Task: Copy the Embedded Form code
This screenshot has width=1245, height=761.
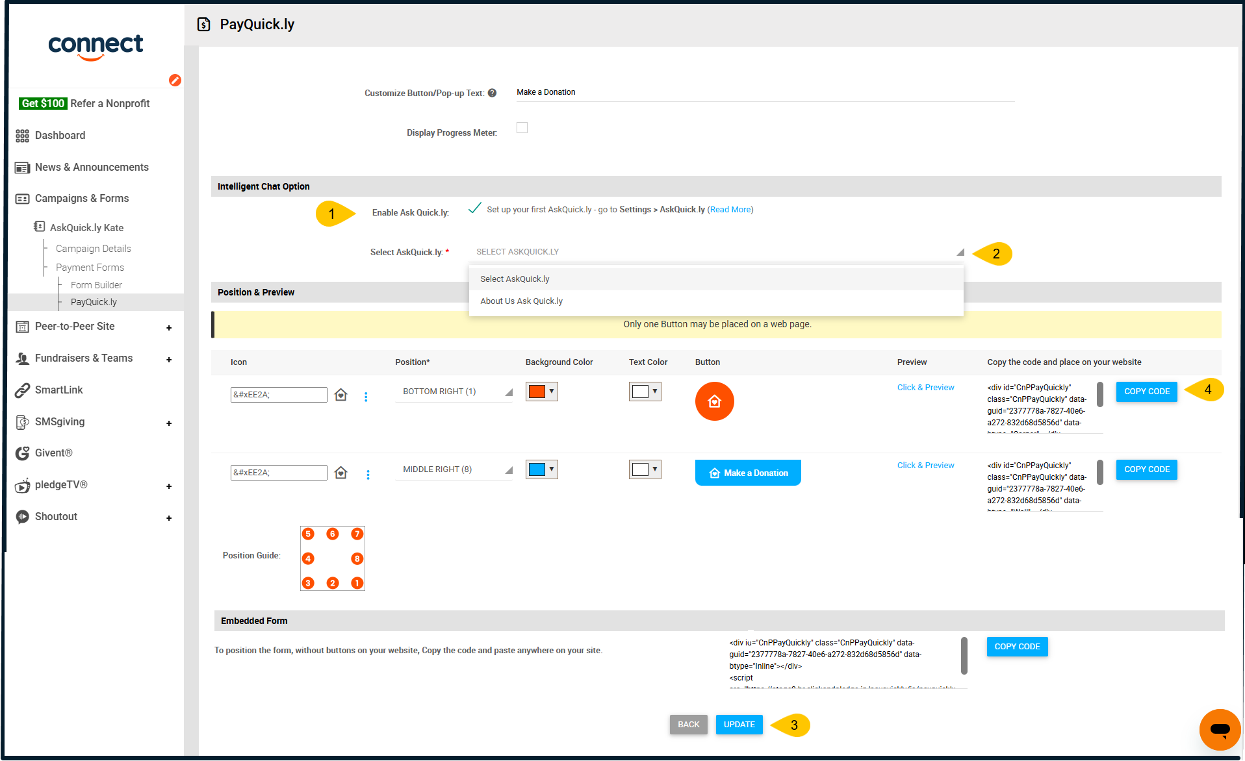Action: tap(1017, 647)
